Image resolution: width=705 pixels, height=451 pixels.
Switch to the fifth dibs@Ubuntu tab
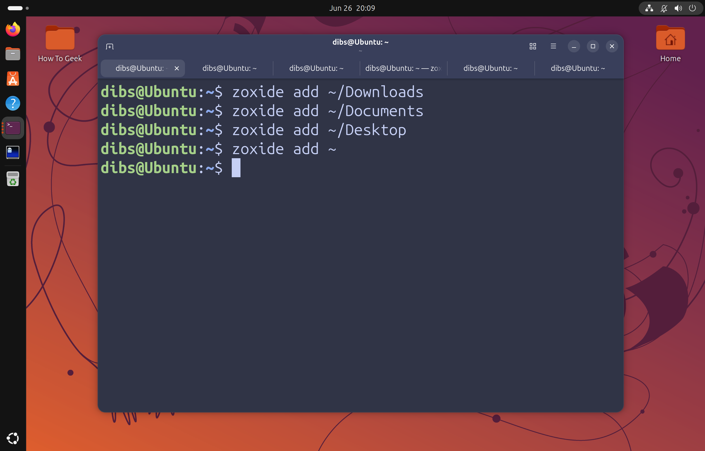pos(491,68)
